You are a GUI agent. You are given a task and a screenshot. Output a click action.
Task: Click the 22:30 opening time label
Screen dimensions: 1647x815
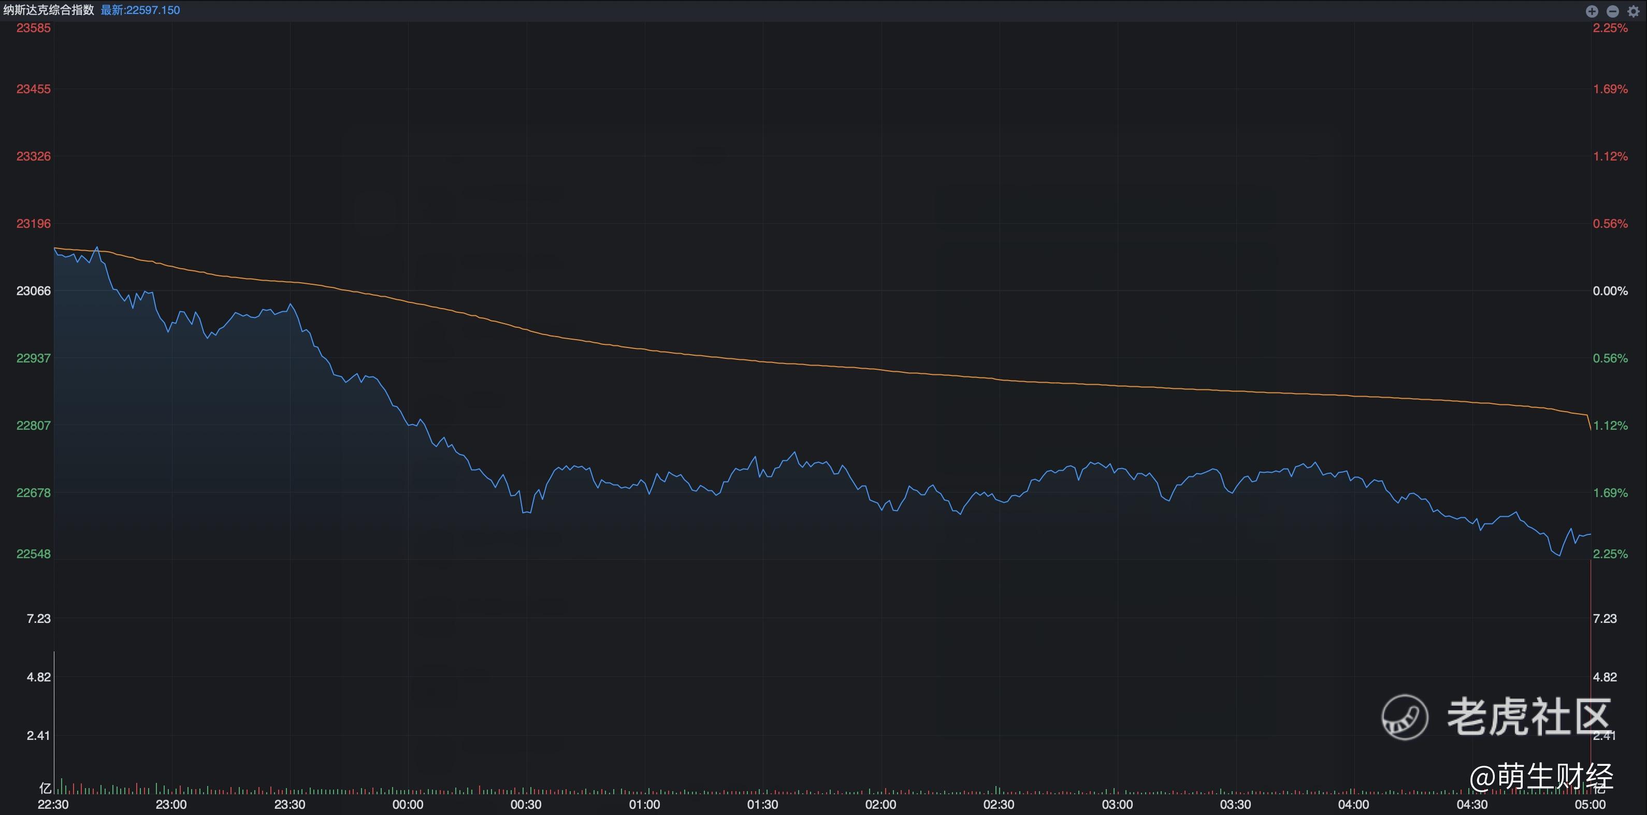point(53,804)
